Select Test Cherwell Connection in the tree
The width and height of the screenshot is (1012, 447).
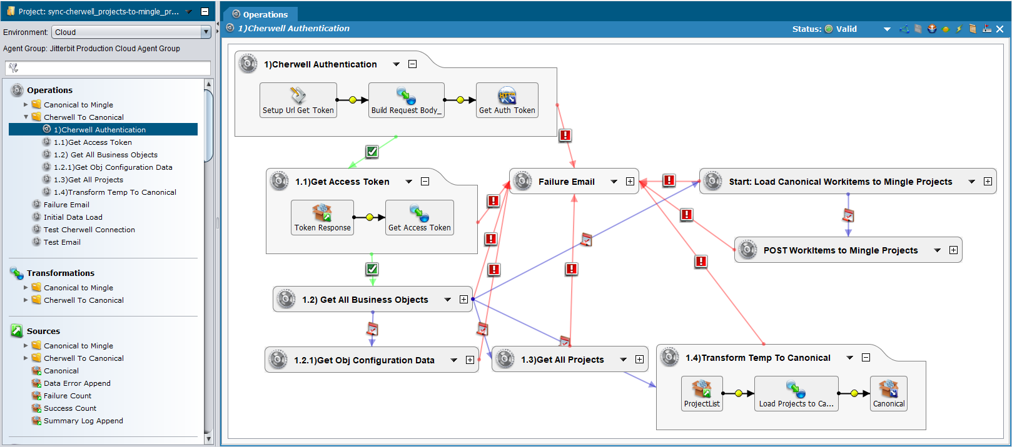click(89, 230)
